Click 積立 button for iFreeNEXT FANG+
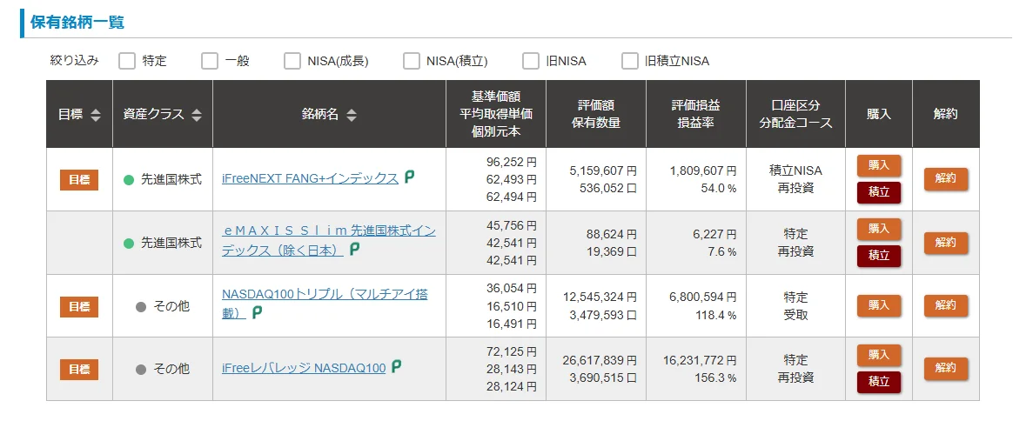 (879, 192)
